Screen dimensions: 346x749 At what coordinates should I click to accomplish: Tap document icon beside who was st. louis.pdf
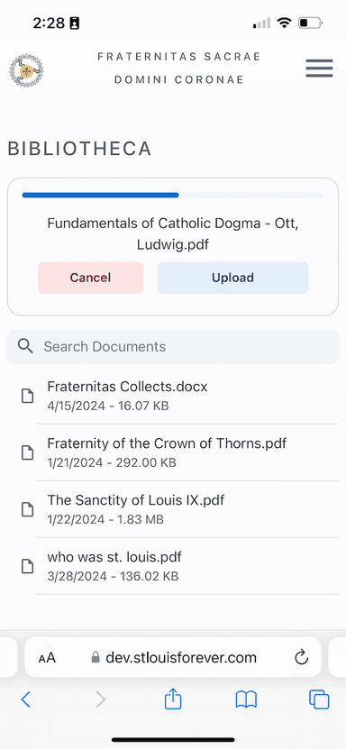click(x=28, y=567)
